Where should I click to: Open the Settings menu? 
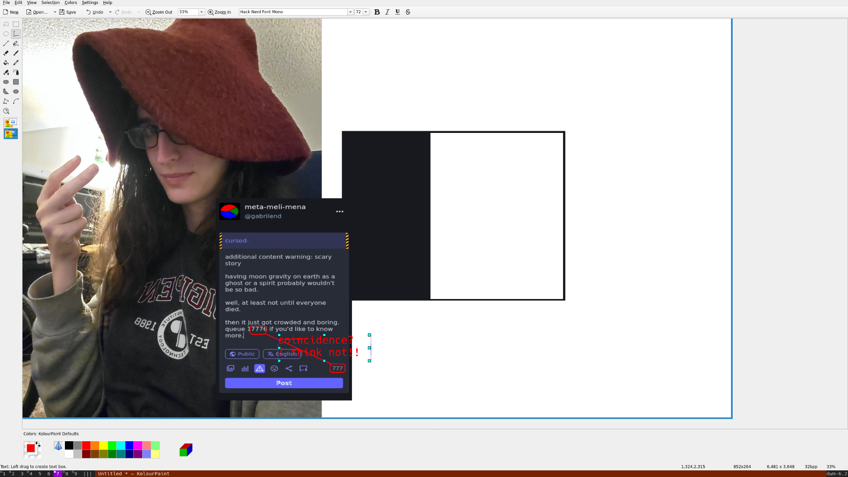click(x=90, y=3)
